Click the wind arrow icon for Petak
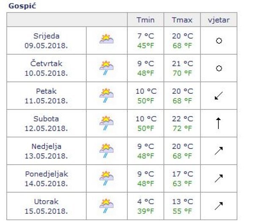254x224 pixels. [219, 96]
